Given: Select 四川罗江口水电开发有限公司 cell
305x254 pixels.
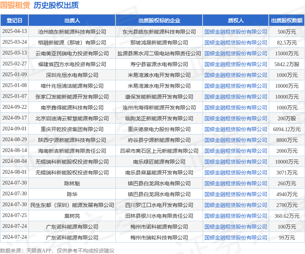Looking at the screenshot, I should (159, 205).
